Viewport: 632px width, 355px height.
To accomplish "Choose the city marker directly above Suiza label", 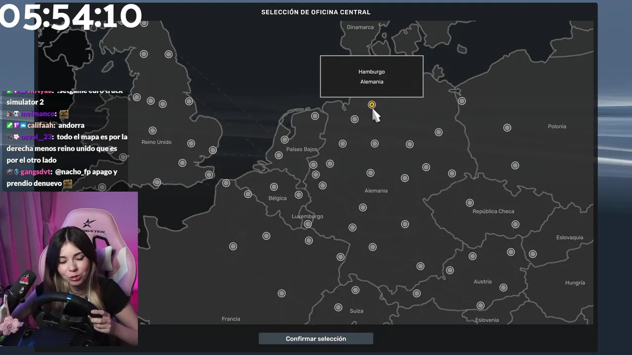I will 355,290.
